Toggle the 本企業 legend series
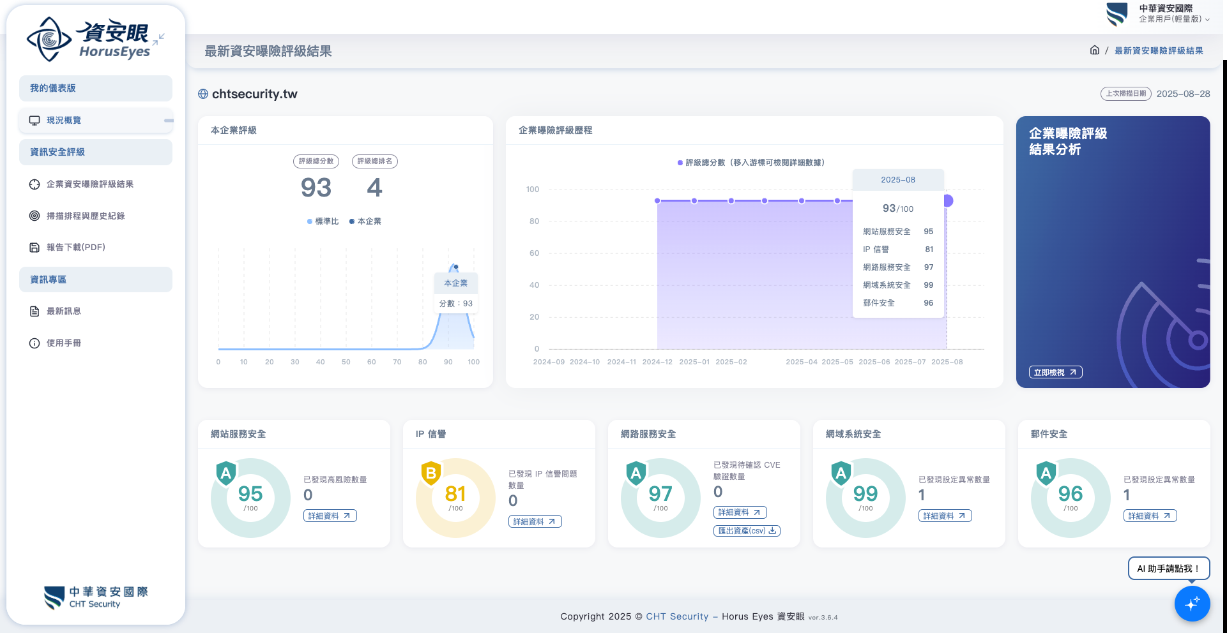 pyautogui.click(x=365, y=221)
